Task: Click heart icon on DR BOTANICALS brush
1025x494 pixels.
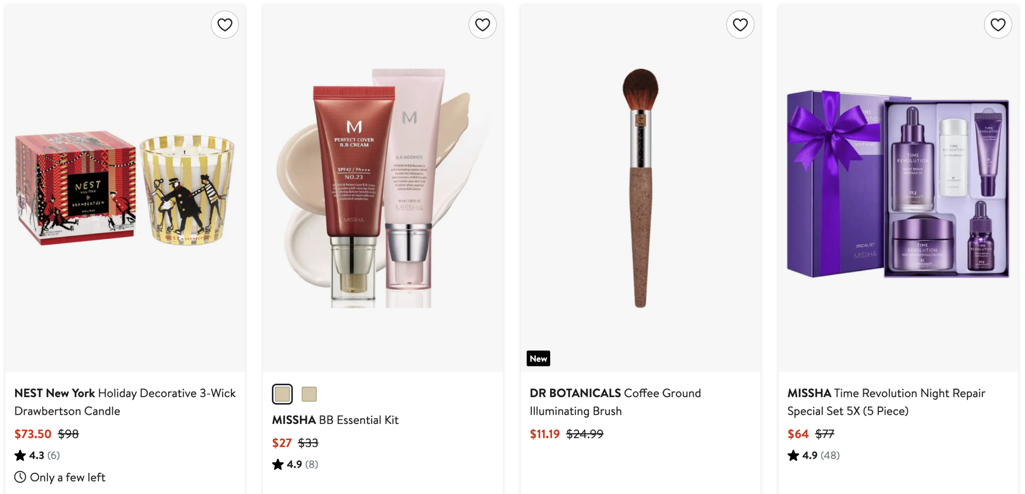Action: (x=740, y=25)
